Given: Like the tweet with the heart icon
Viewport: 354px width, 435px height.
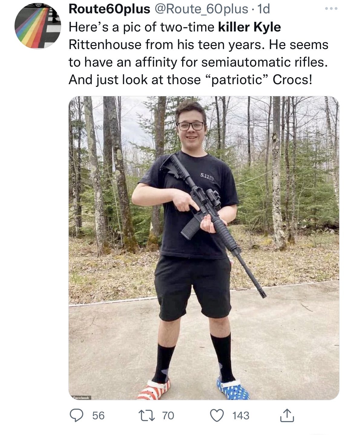Looking at the screenshot, I should [x=217, y=415].
